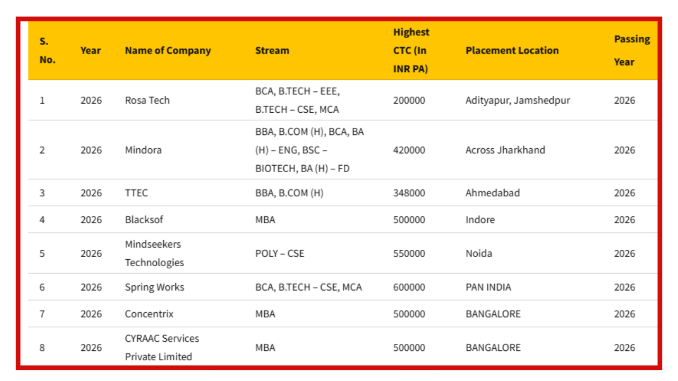Click the 'Passing Year' column header
This screenshot has height=381, width=678.
pos(631,51)
